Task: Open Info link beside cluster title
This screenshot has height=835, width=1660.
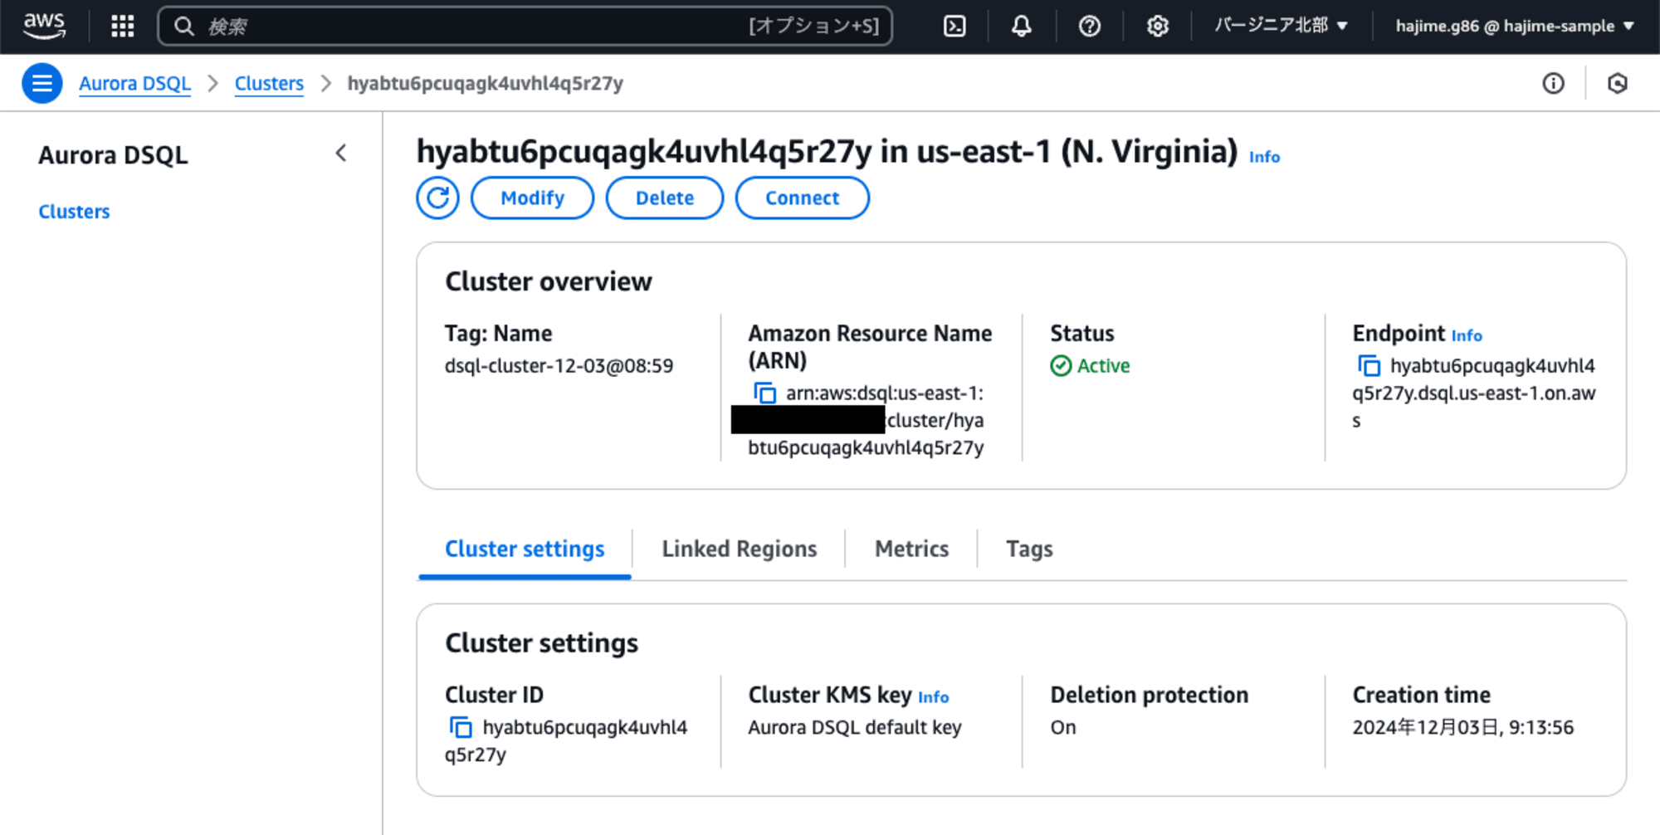Action: coord(1264,157)
